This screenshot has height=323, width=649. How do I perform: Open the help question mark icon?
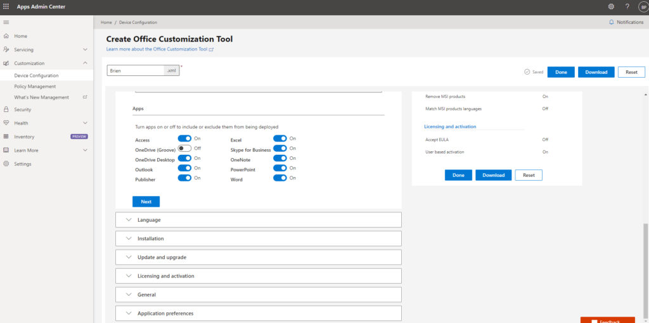pos(627,6)
